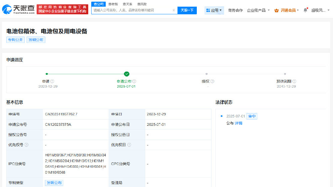Click the 专利公开 tag
The image size is (333, 187).
pos(15,40)
